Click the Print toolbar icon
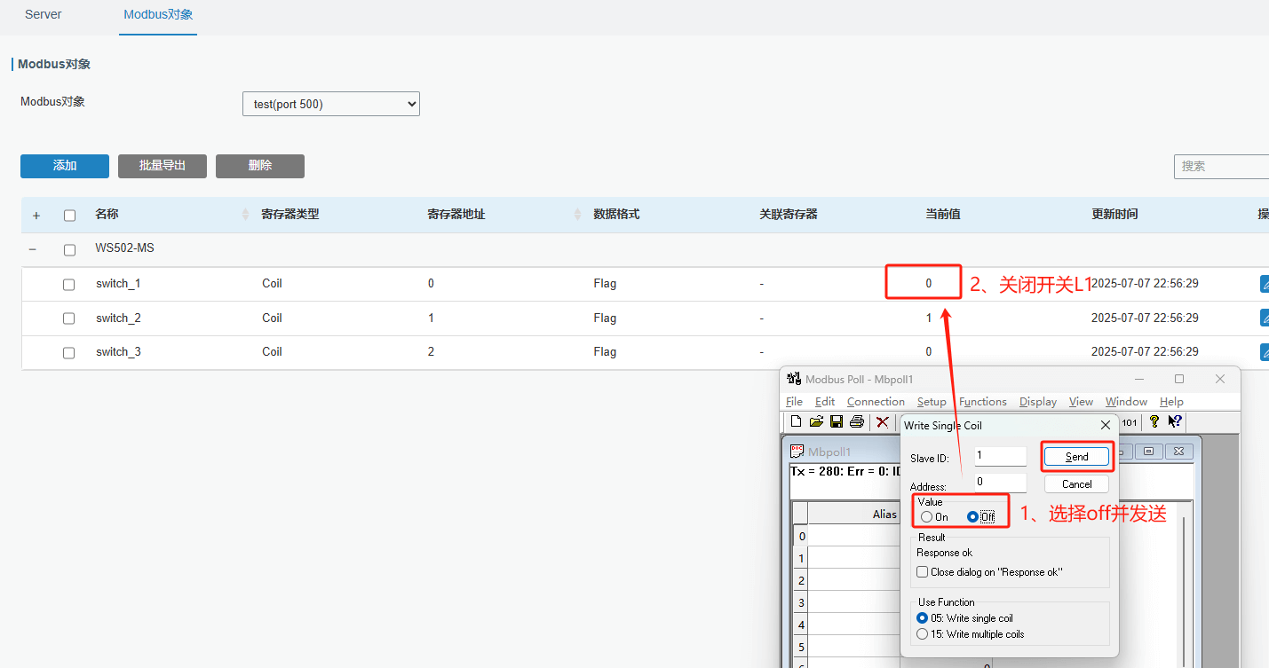This screenshot has height=668, width=1269. tap(856, 422)
